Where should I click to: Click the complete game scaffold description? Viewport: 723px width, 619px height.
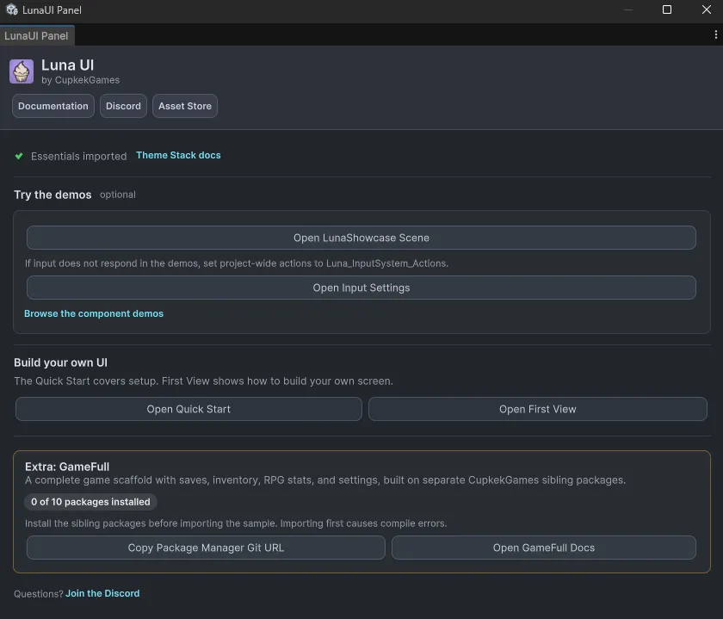tap(325, 480)
